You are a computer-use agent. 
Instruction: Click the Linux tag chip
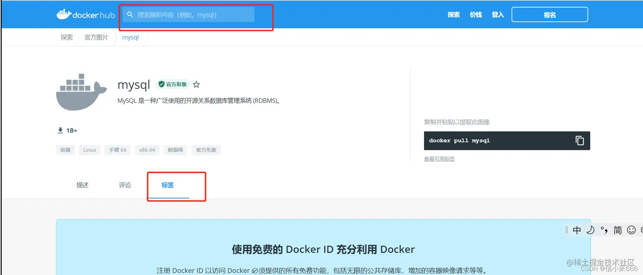(90, 150)
